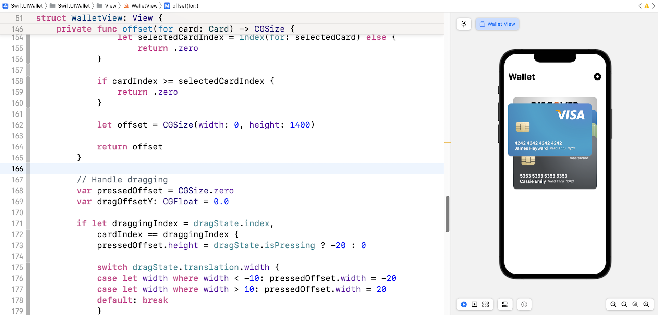
Task: Pin the current preview
Action: point(464,24)
